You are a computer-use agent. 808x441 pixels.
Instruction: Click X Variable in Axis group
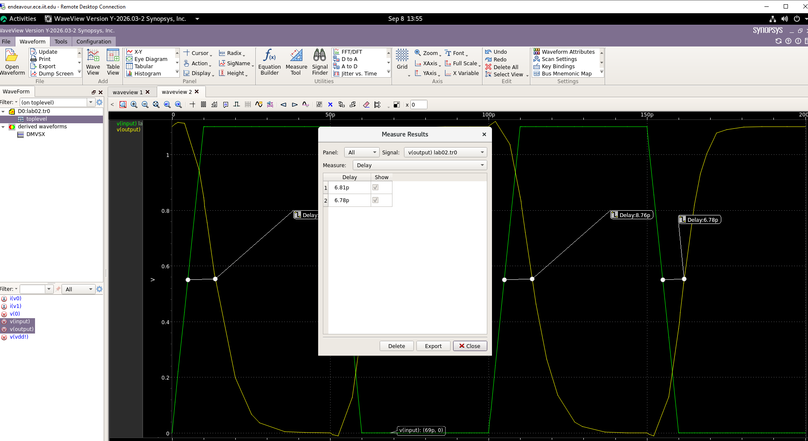point(462,73)
